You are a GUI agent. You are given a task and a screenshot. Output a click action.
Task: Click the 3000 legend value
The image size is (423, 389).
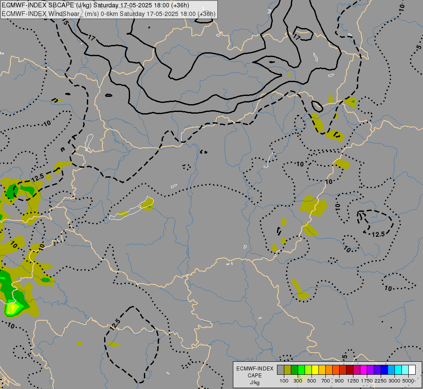click(x=394, y=381)
